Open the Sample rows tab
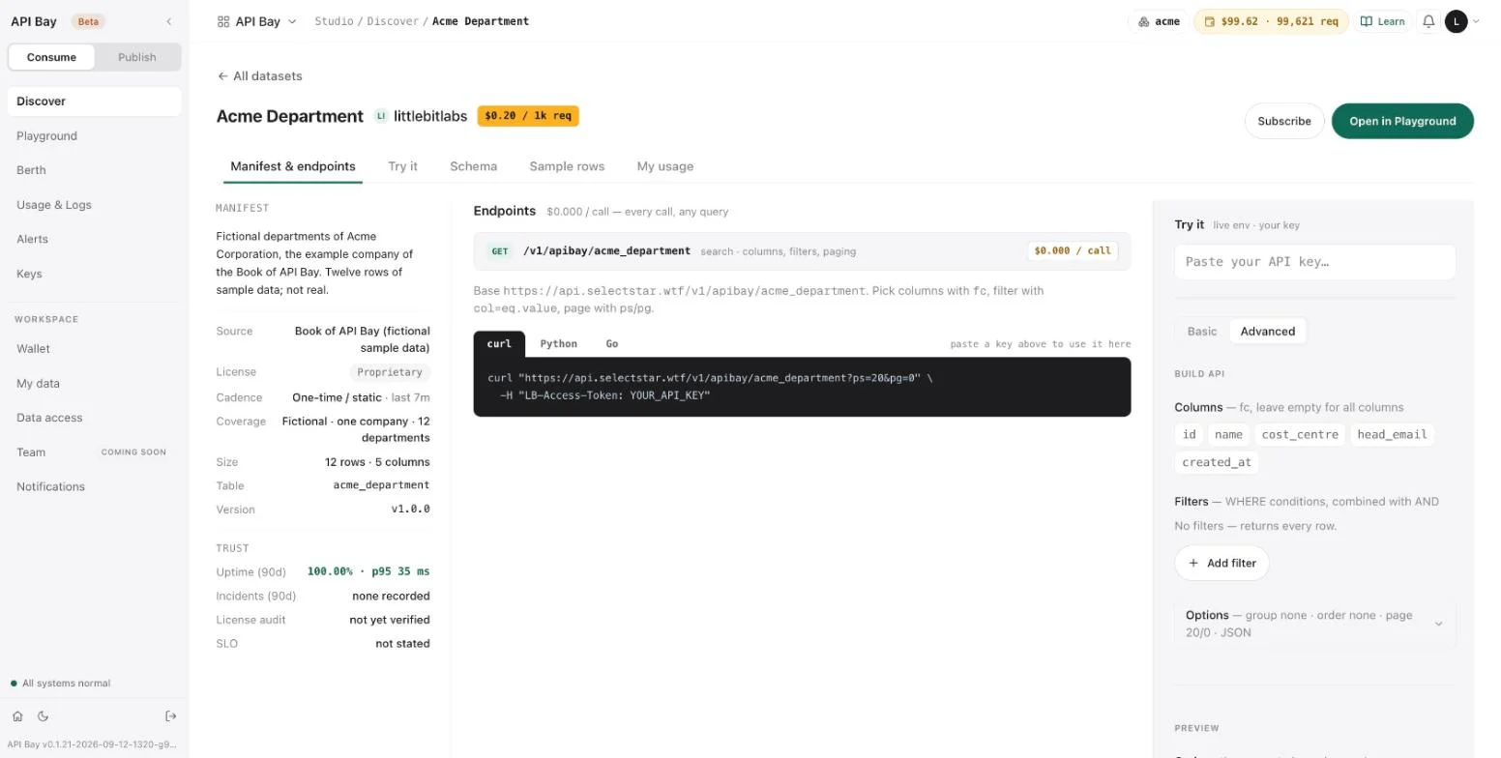1501x758 pixels. point(567,166)
